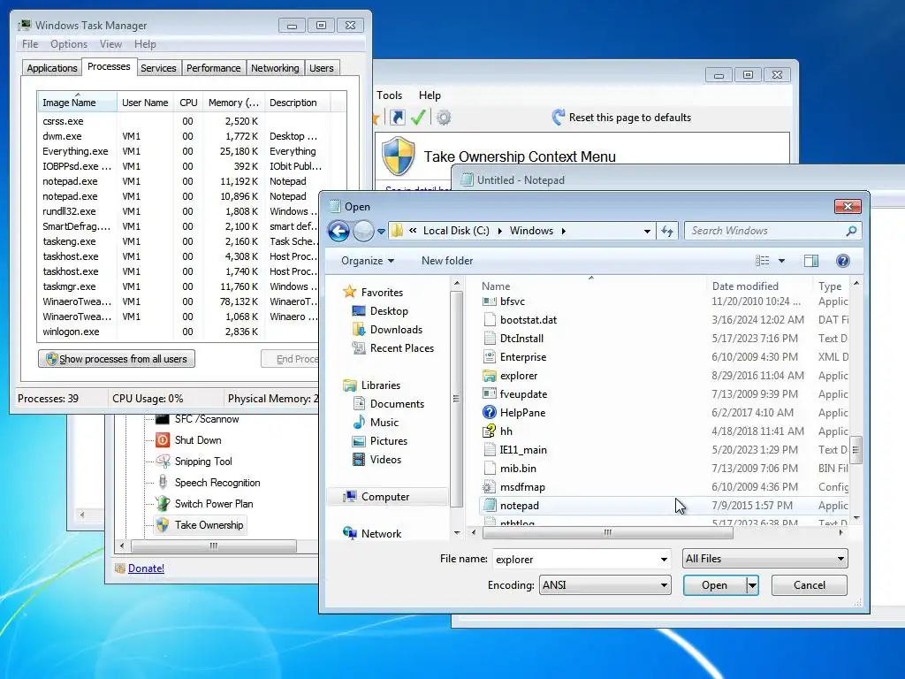Click the search magnifier in Search Windows box
The image size is (905, 679).
(851, 231)
